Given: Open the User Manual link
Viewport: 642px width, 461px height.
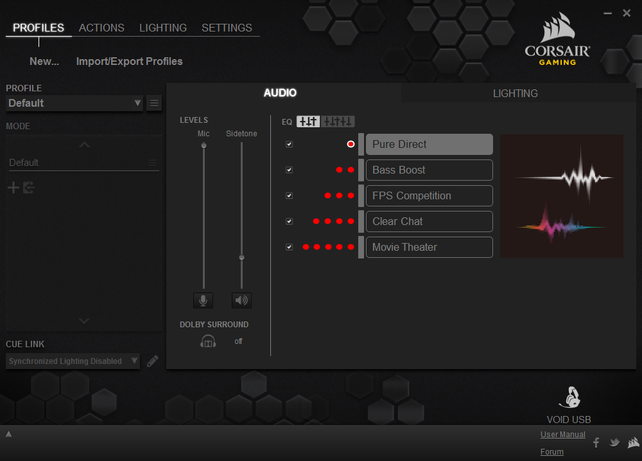Looking at the screenshot, I should click(562, 435).
